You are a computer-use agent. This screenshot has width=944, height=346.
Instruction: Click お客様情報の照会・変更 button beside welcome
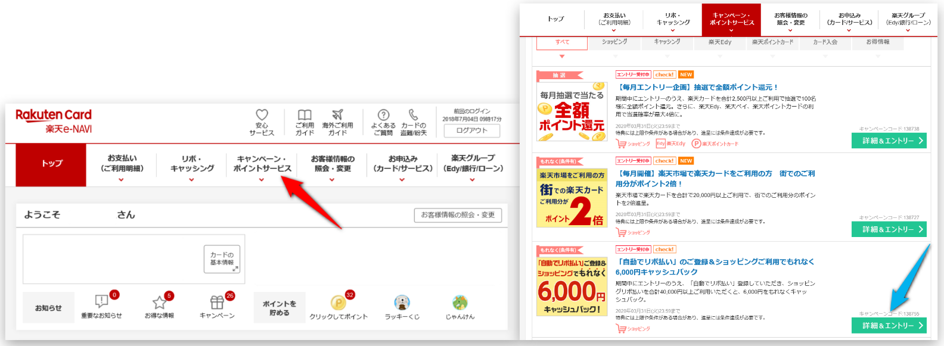(458, 215)
